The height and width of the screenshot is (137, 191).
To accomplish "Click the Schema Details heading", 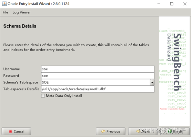I will tap(20, 26).
